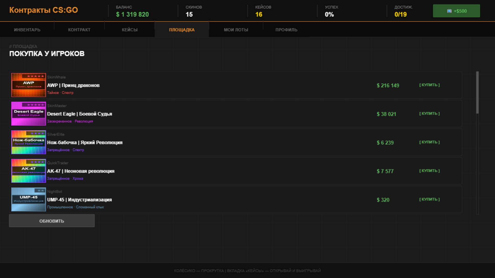Screen dimensions: 495x278
Task: Click seller name QuickTrader
Action: pos(58,163)
